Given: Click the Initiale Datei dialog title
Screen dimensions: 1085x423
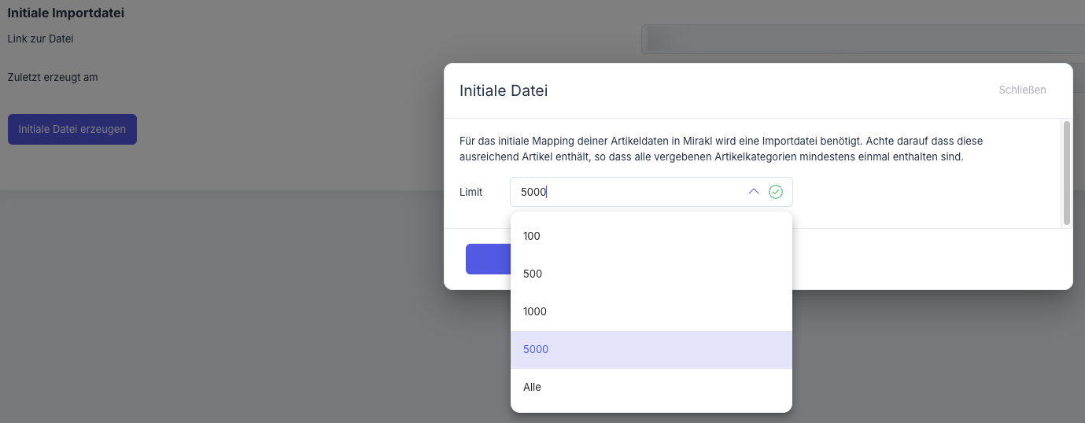Looking at the screenshot, I should [x=504, y=90].
